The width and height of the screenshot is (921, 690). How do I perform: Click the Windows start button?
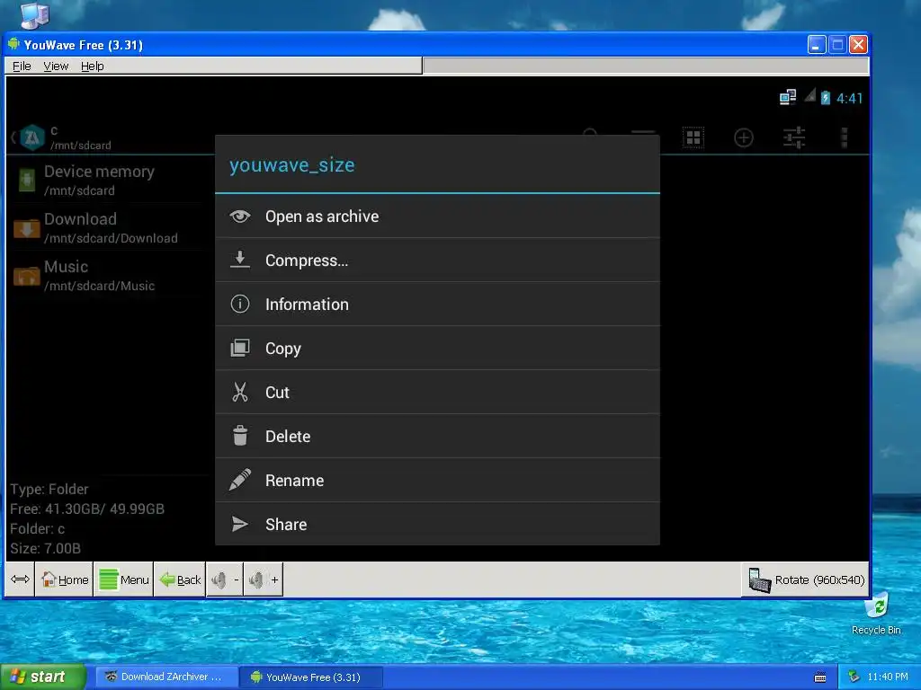(x=42, y=677)
